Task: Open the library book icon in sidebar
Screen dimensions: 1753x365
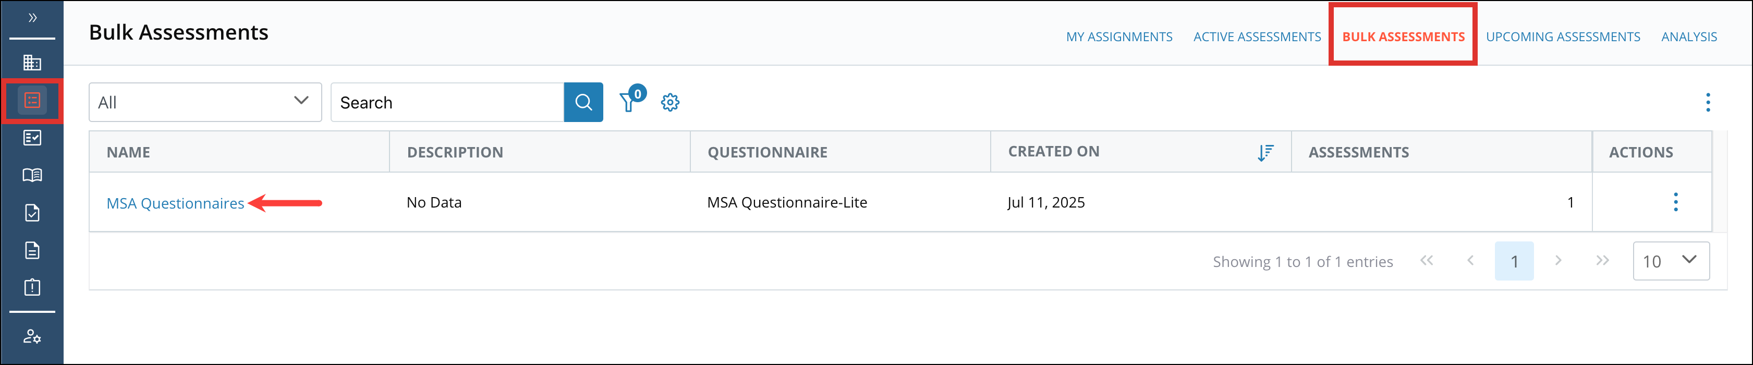Action: pos(32,175)
